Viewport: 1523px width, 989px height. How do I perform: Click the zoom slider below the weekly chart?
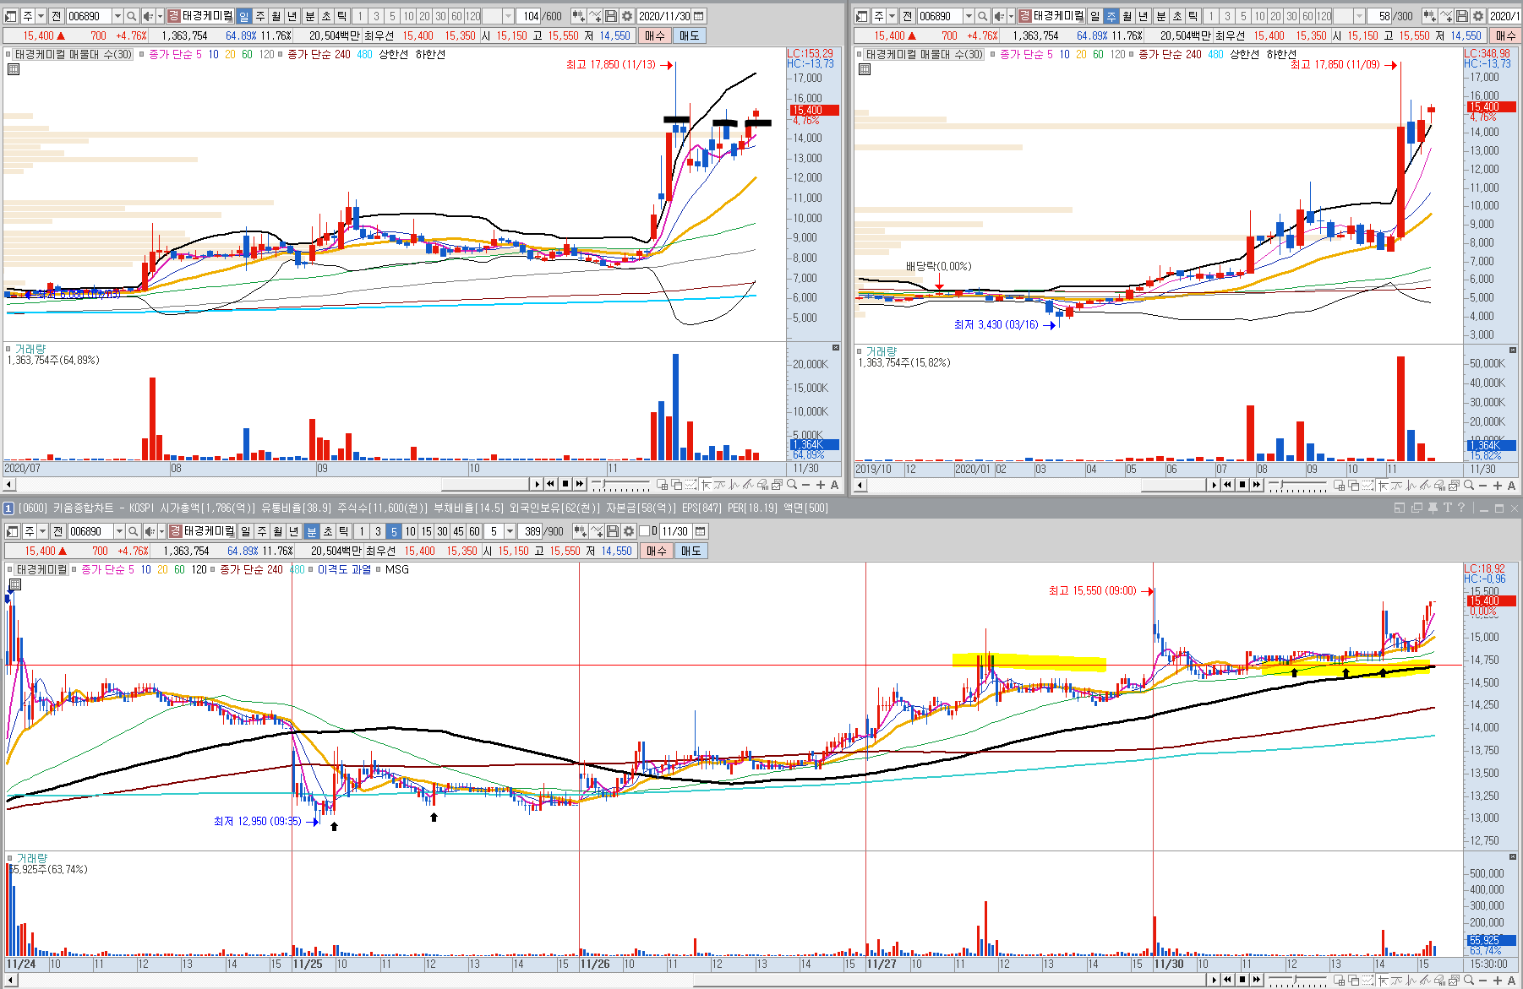pos(1298,485)
